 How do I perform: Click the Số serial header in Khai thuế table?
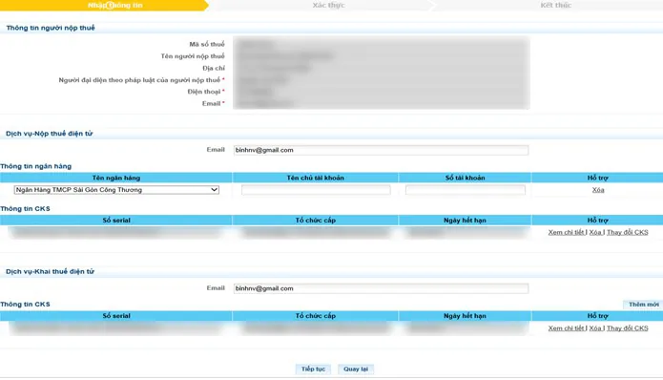pyautogui.click(x=115, y=316)
